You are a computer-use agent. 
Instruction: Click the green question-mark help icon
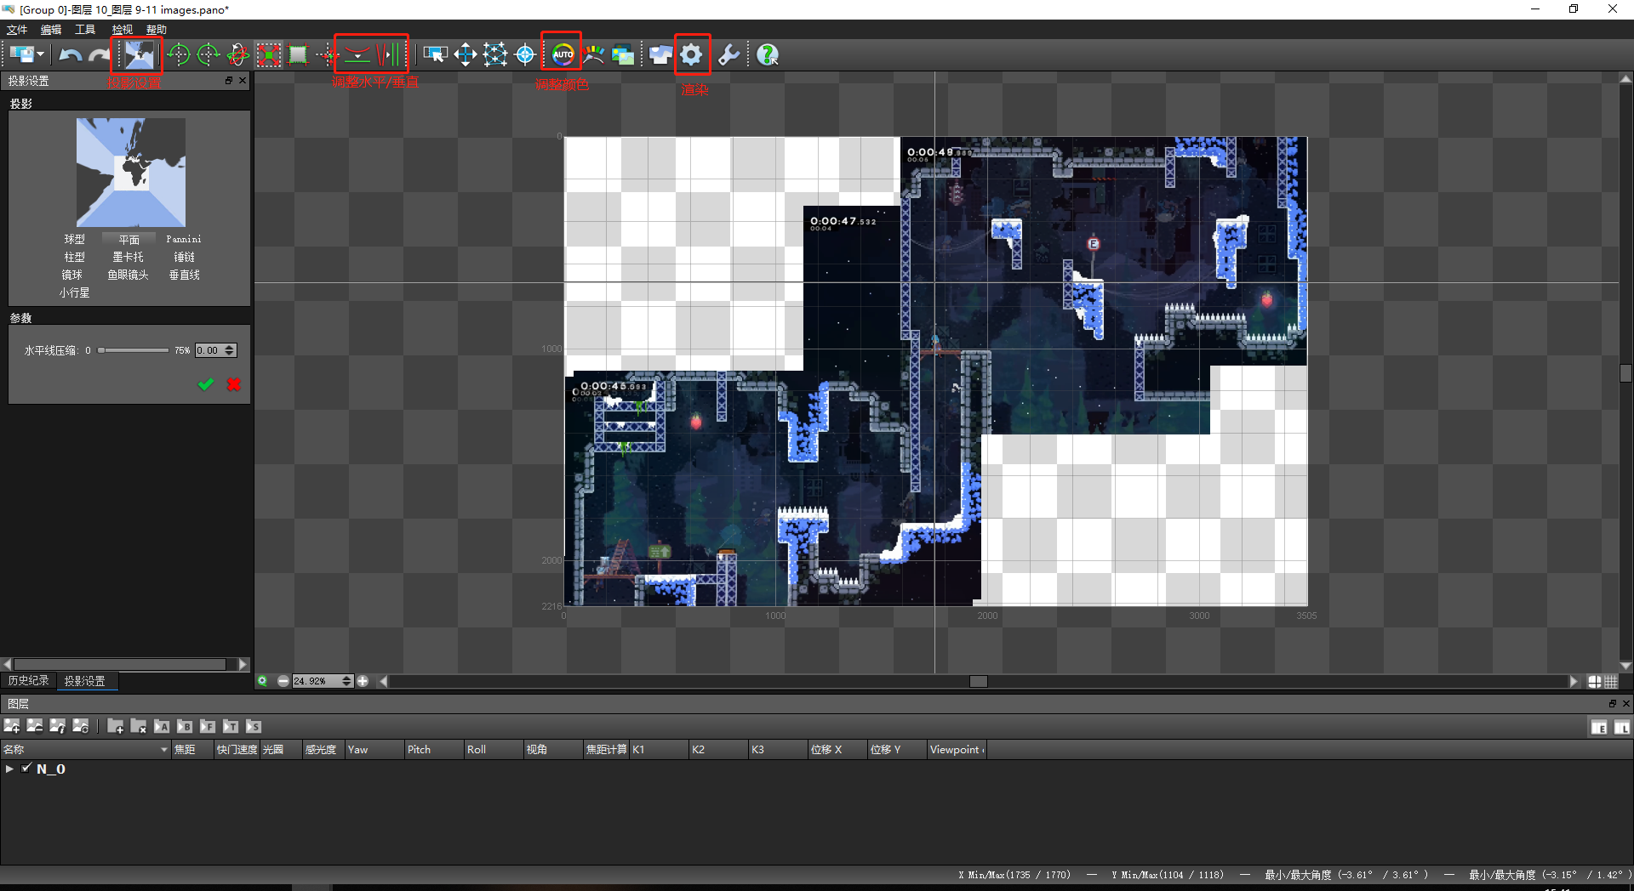pyautogui.click(x=768, y=55)
